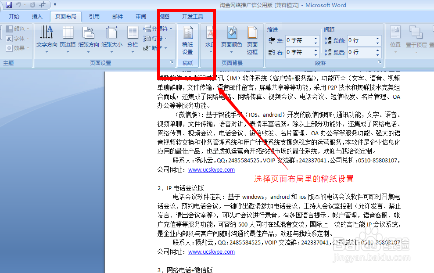Viewport: 434px width, 273px height.
Task: Click the left indent 左 input field
Action: click(x=299, y=41)
